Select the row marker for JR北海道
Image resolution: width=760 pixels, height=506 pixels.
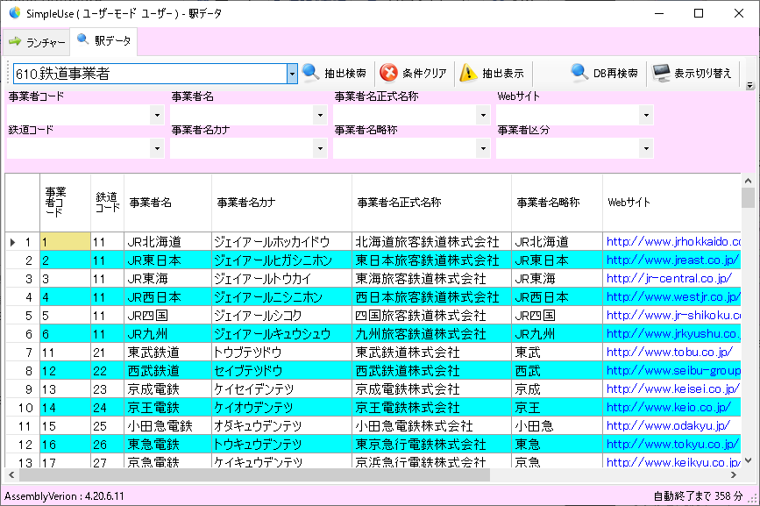point(11,243)
